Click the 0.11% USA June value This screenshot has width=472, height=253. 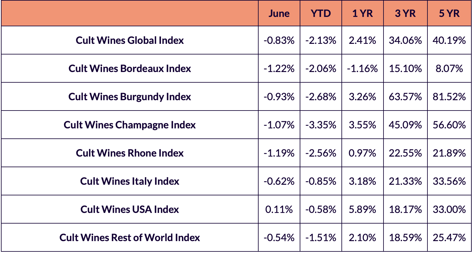coord(279,209)
